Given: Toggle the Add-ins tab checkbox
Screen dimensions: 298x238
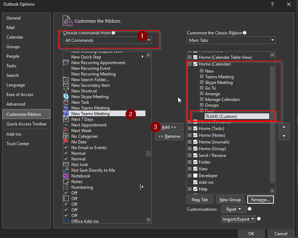Looking at the screenshot, I should 195,182.
